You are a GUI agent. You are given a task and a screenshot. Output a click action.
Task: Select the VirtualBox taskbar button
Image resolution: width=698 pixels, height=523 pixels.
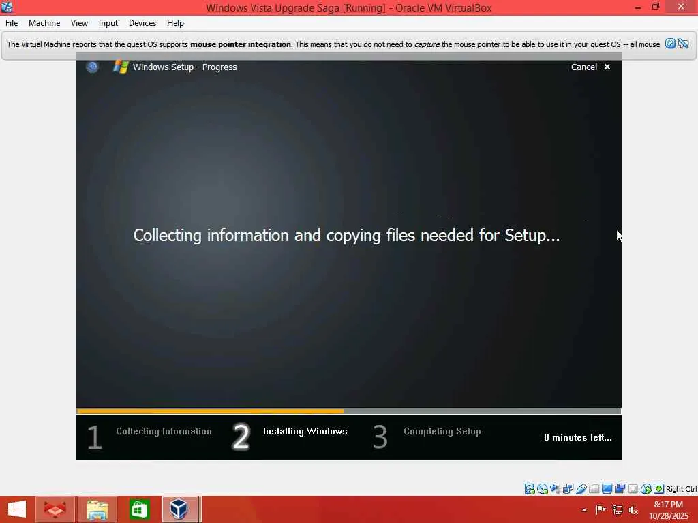point(180,509)
